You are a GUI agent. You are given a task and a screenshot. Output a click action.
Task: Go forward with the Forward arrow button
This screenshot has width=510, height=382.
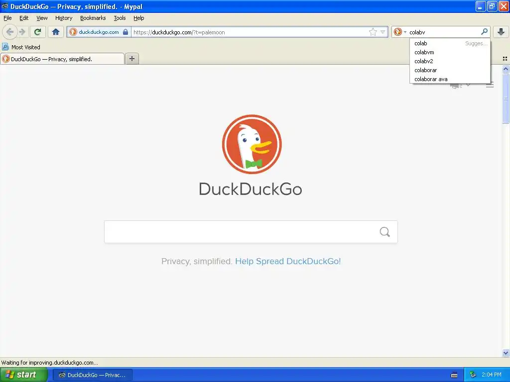[x=22, y=32]
